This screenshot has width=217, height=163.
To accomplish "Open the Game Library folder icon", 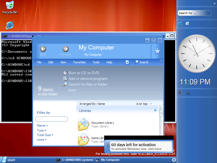I will click(x=84, y=140).
